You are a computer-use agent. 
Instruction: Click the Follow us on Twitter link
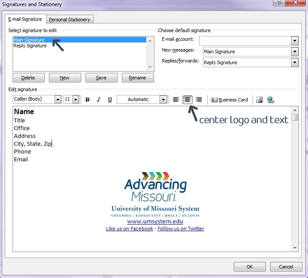click(181, 229)
